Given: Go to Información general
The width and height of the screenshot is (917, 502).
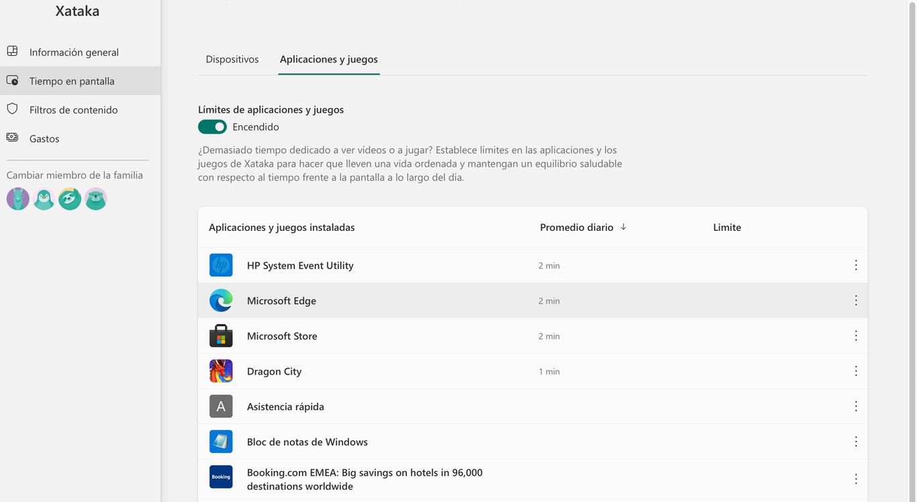Looking at the screenshot, I should (x=74, y=52).
